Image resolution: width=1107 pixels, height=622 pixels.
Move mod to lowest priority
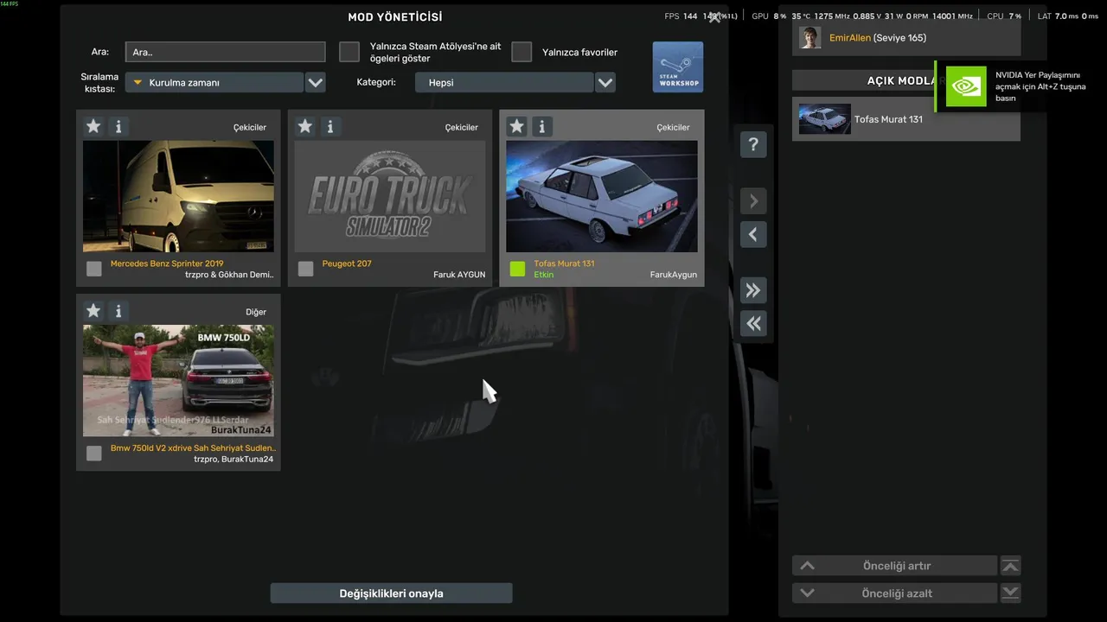[1010, 593]
